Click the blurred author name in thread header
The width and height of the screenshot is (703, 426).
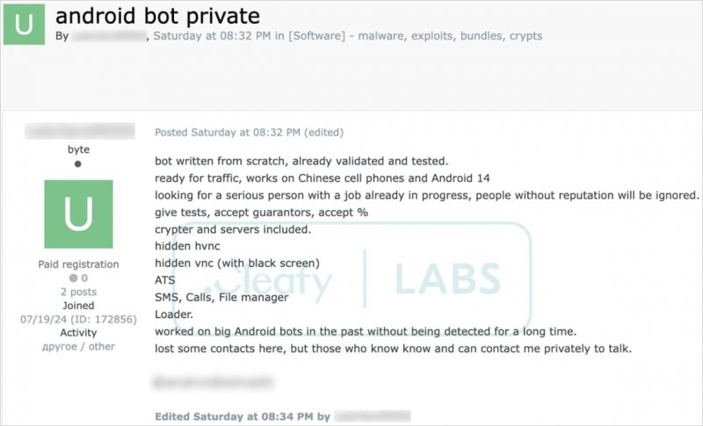109,36
